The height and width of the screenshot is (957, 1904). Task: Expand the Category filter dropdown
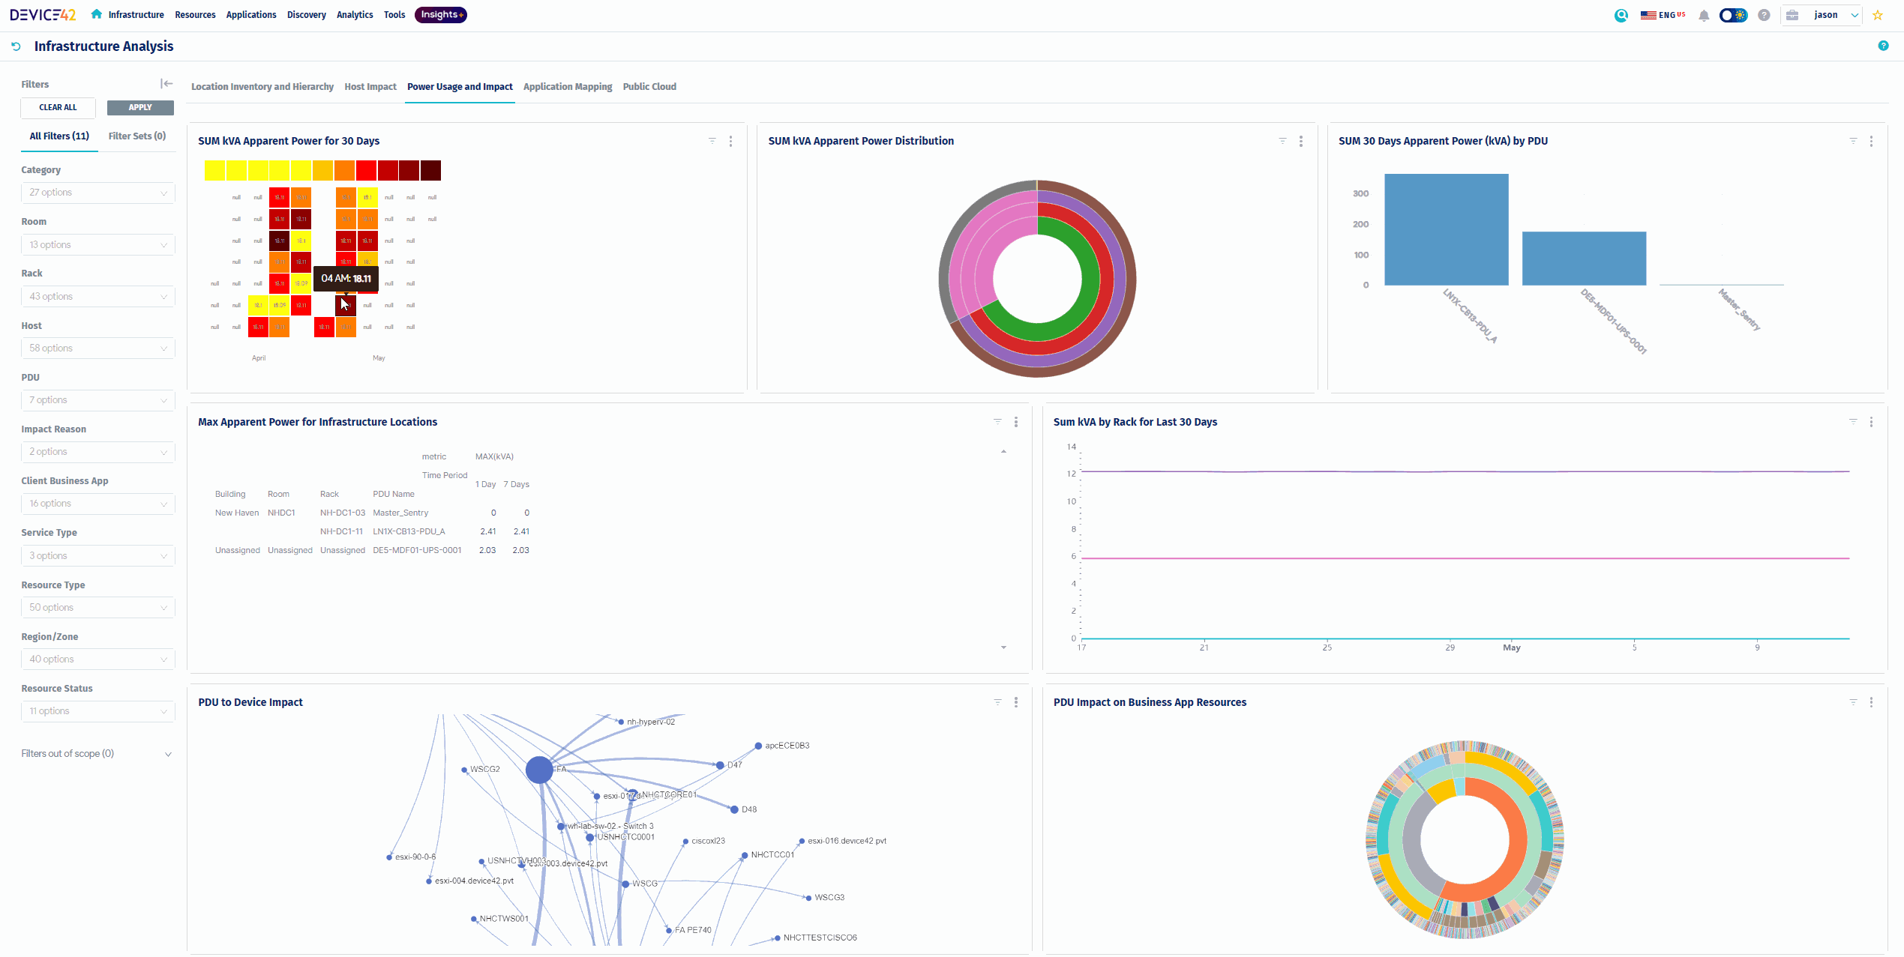point(97,193)
